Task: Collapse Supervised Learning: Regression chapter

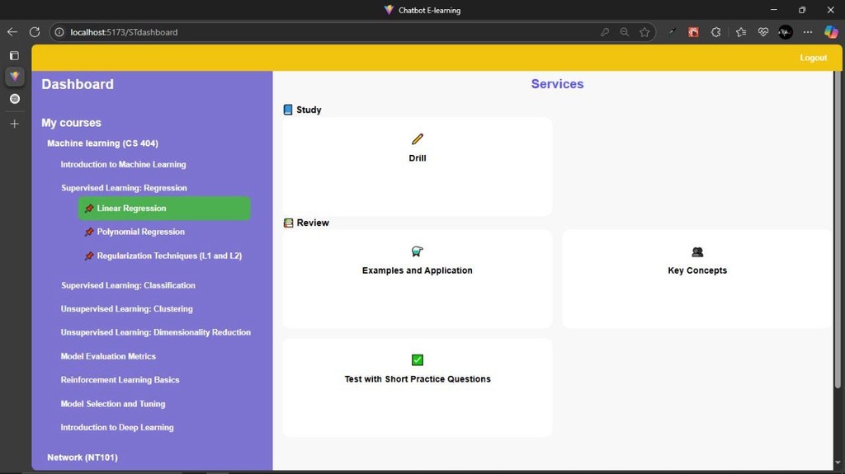Action: [x=124, y=188]
